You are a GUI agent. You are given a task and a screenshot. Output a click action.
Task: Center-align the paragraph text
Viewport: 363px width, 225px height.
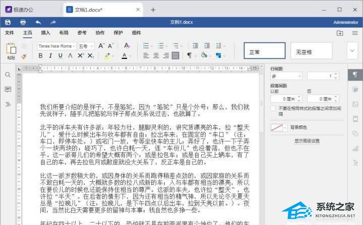click(156, 55)
